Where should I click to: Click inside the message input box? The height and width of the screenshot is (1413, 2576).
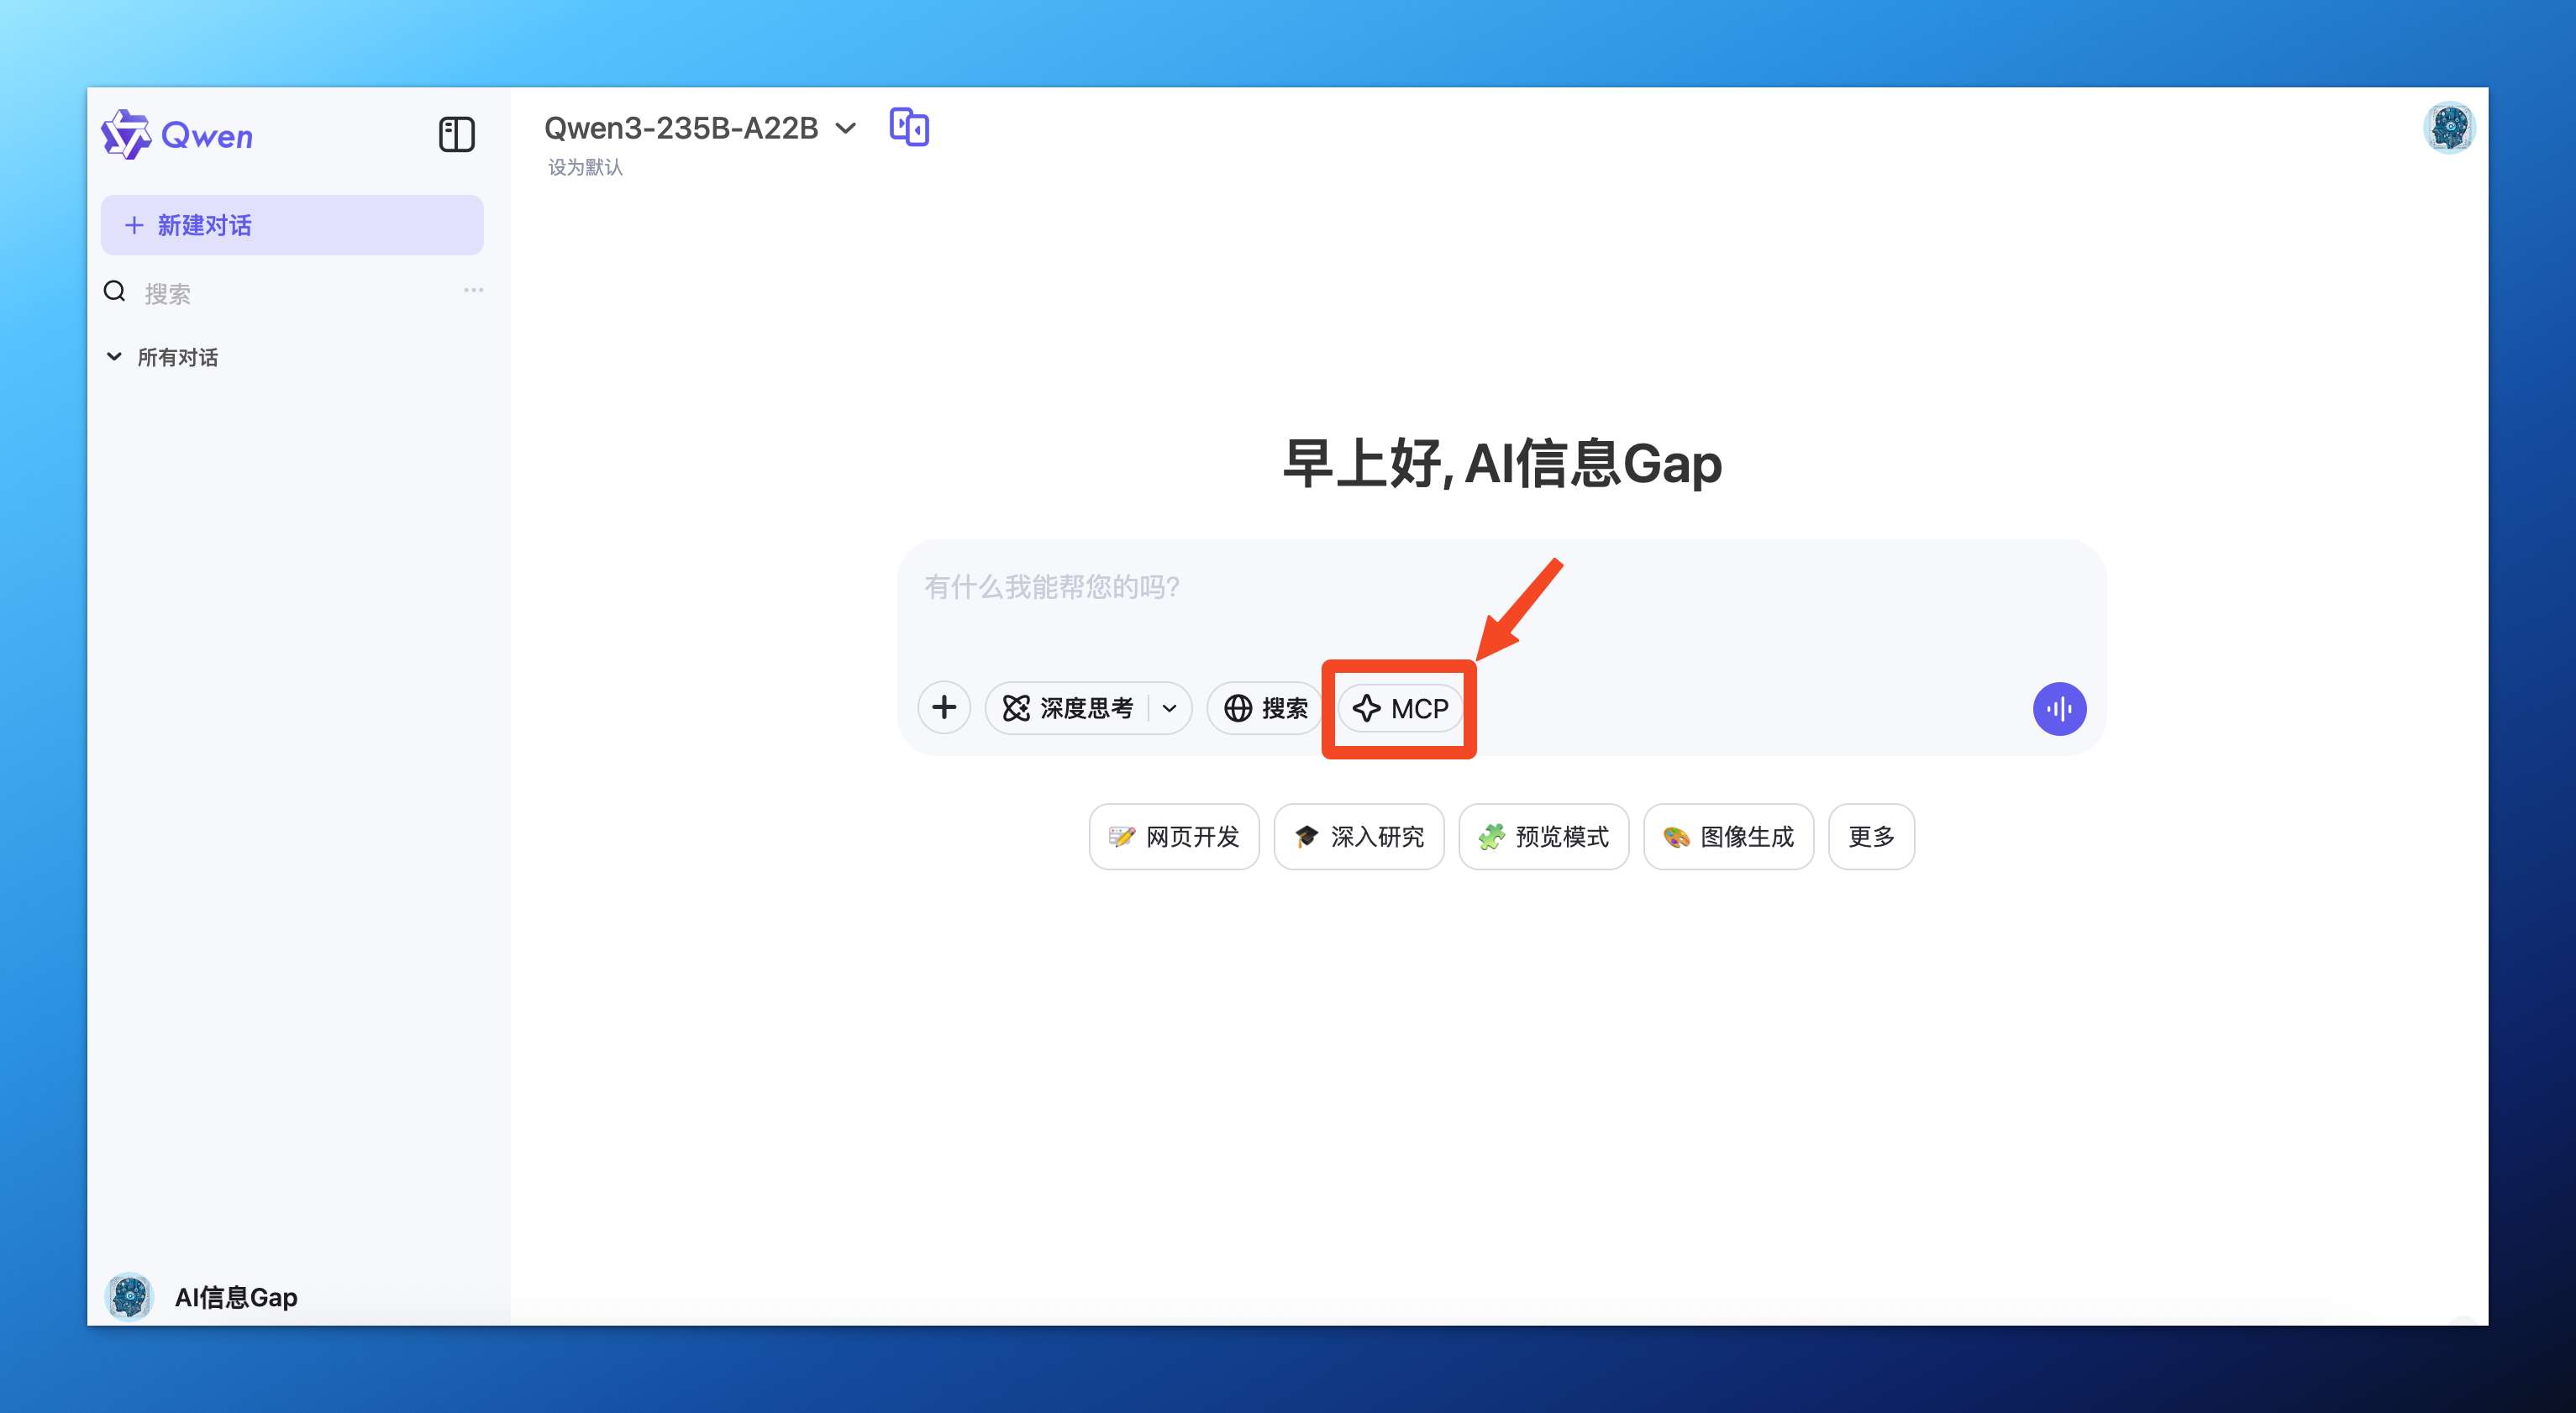click(x=1300, y=590)
